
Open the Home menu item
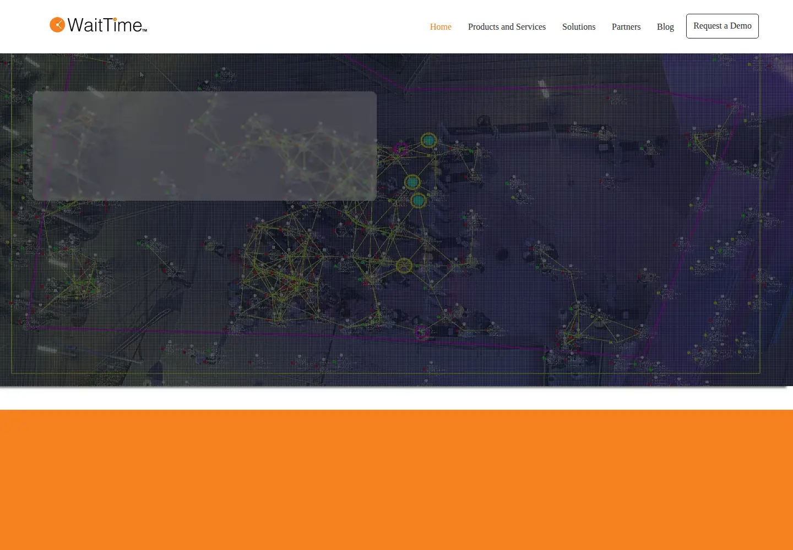(441, 26)
